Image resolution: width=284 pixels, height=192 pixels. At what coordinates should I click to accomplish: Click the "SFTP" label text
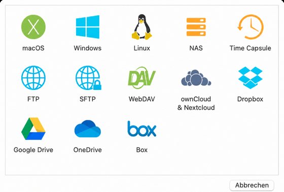tap(88, 99)
